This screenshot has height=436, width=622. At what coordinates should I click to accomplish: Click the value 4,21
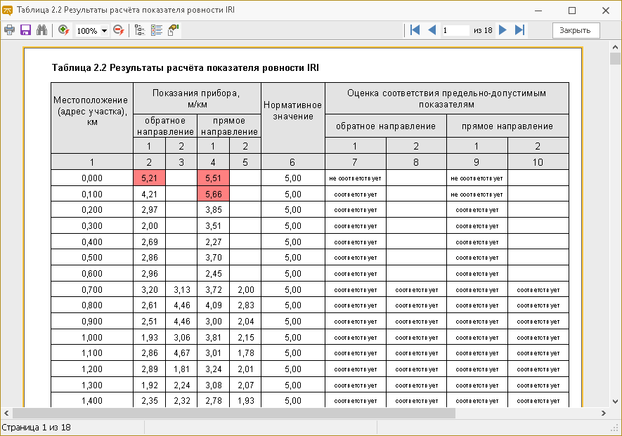point(149,194)
